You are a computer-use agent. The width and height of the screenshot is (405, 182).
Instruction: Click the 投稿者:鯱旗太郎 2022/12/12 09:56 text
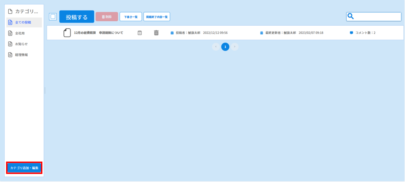(202, 33)
